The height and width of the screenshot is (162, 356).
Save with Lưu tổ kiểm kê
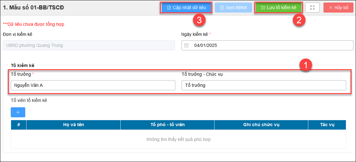(278, 8)
